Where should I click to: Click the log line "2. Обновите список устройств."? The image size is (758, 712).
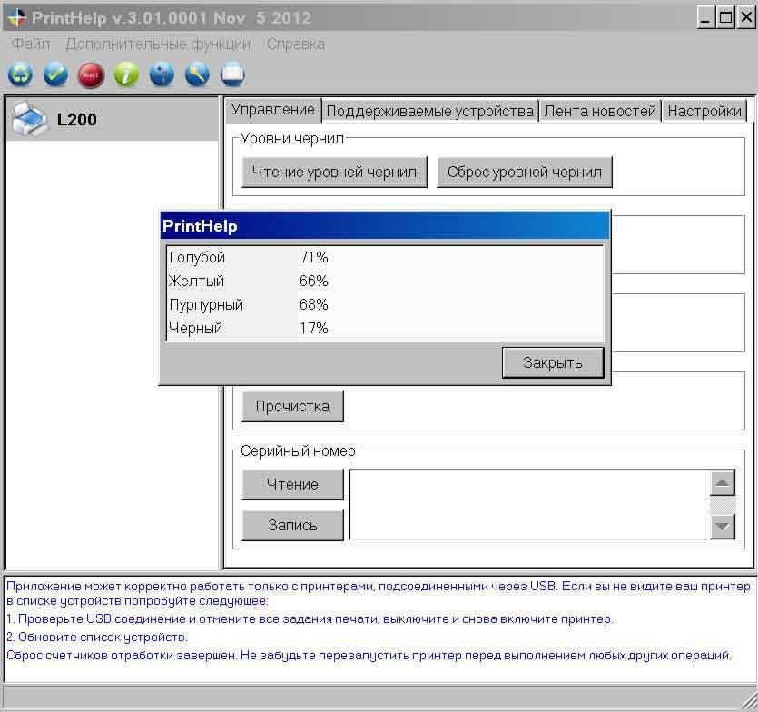[x=97, y=637]
